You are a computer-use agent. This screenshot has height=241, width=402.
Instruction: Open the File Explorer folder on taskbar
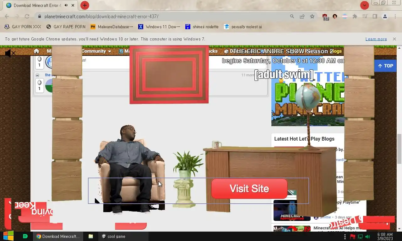pyautogui.click(x=90, y=236)
